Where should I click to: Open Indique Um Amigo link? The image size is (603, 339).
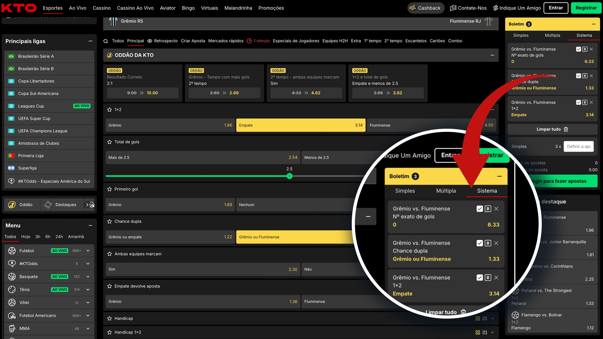(x=517, y=8)
